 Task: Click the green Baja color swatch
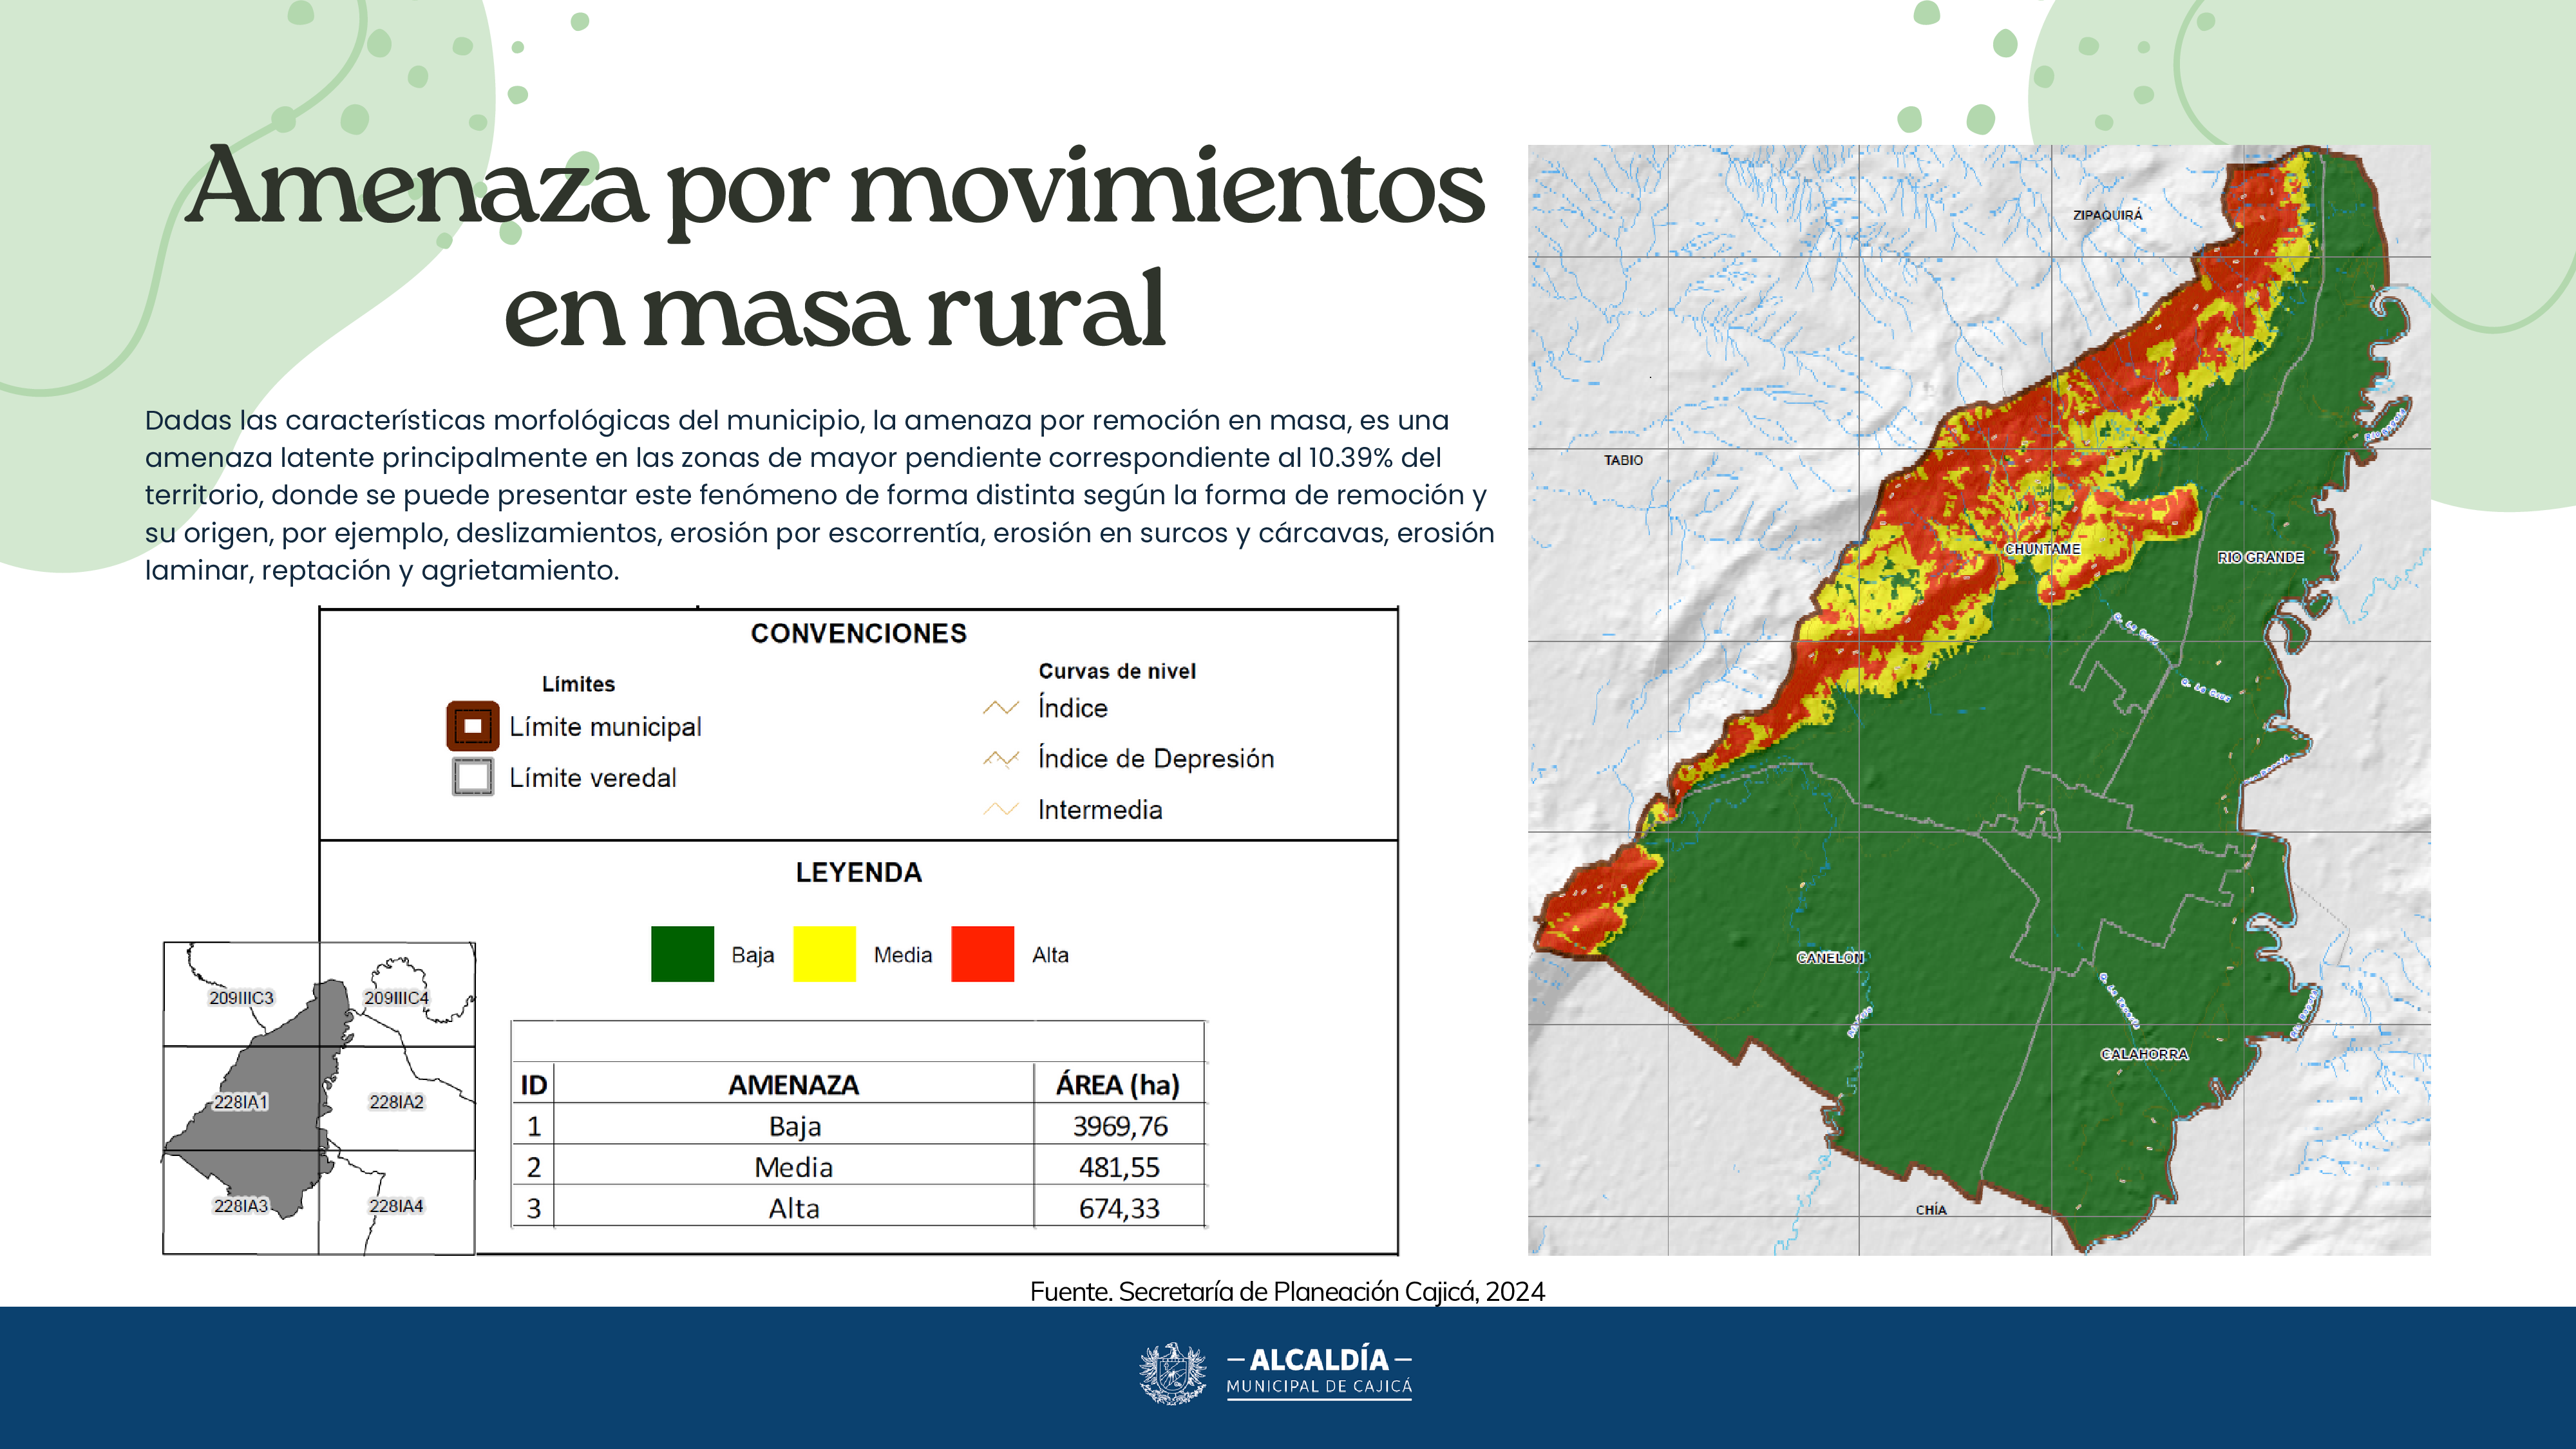pos(682,954)
